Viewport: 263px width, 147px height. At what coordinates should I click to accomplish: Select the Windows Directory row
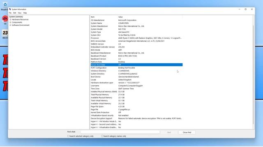pyautogui.click(x=136, y=71)
